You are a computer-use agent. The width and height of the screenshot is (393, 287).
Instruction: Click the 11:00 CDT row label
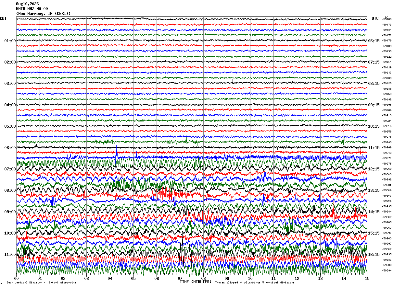[10, 255]
